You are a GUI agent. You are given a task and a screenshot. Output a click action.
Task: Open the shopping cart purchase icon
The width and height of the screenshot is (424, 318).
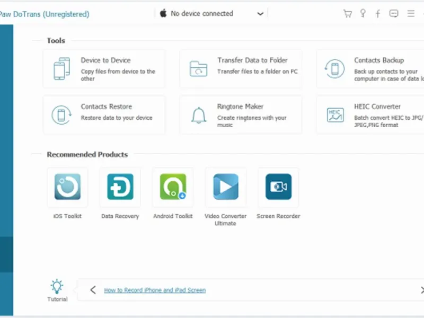click(x=348, y=14)
